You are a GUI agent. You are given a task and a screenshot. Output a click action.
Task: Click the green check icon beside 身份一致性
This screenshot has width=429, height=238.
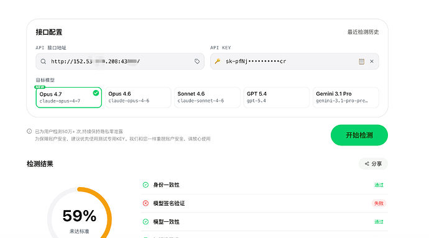pos(145,185)
